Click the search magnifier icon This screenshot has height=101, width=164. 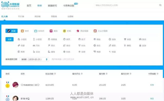coord(160,5)
